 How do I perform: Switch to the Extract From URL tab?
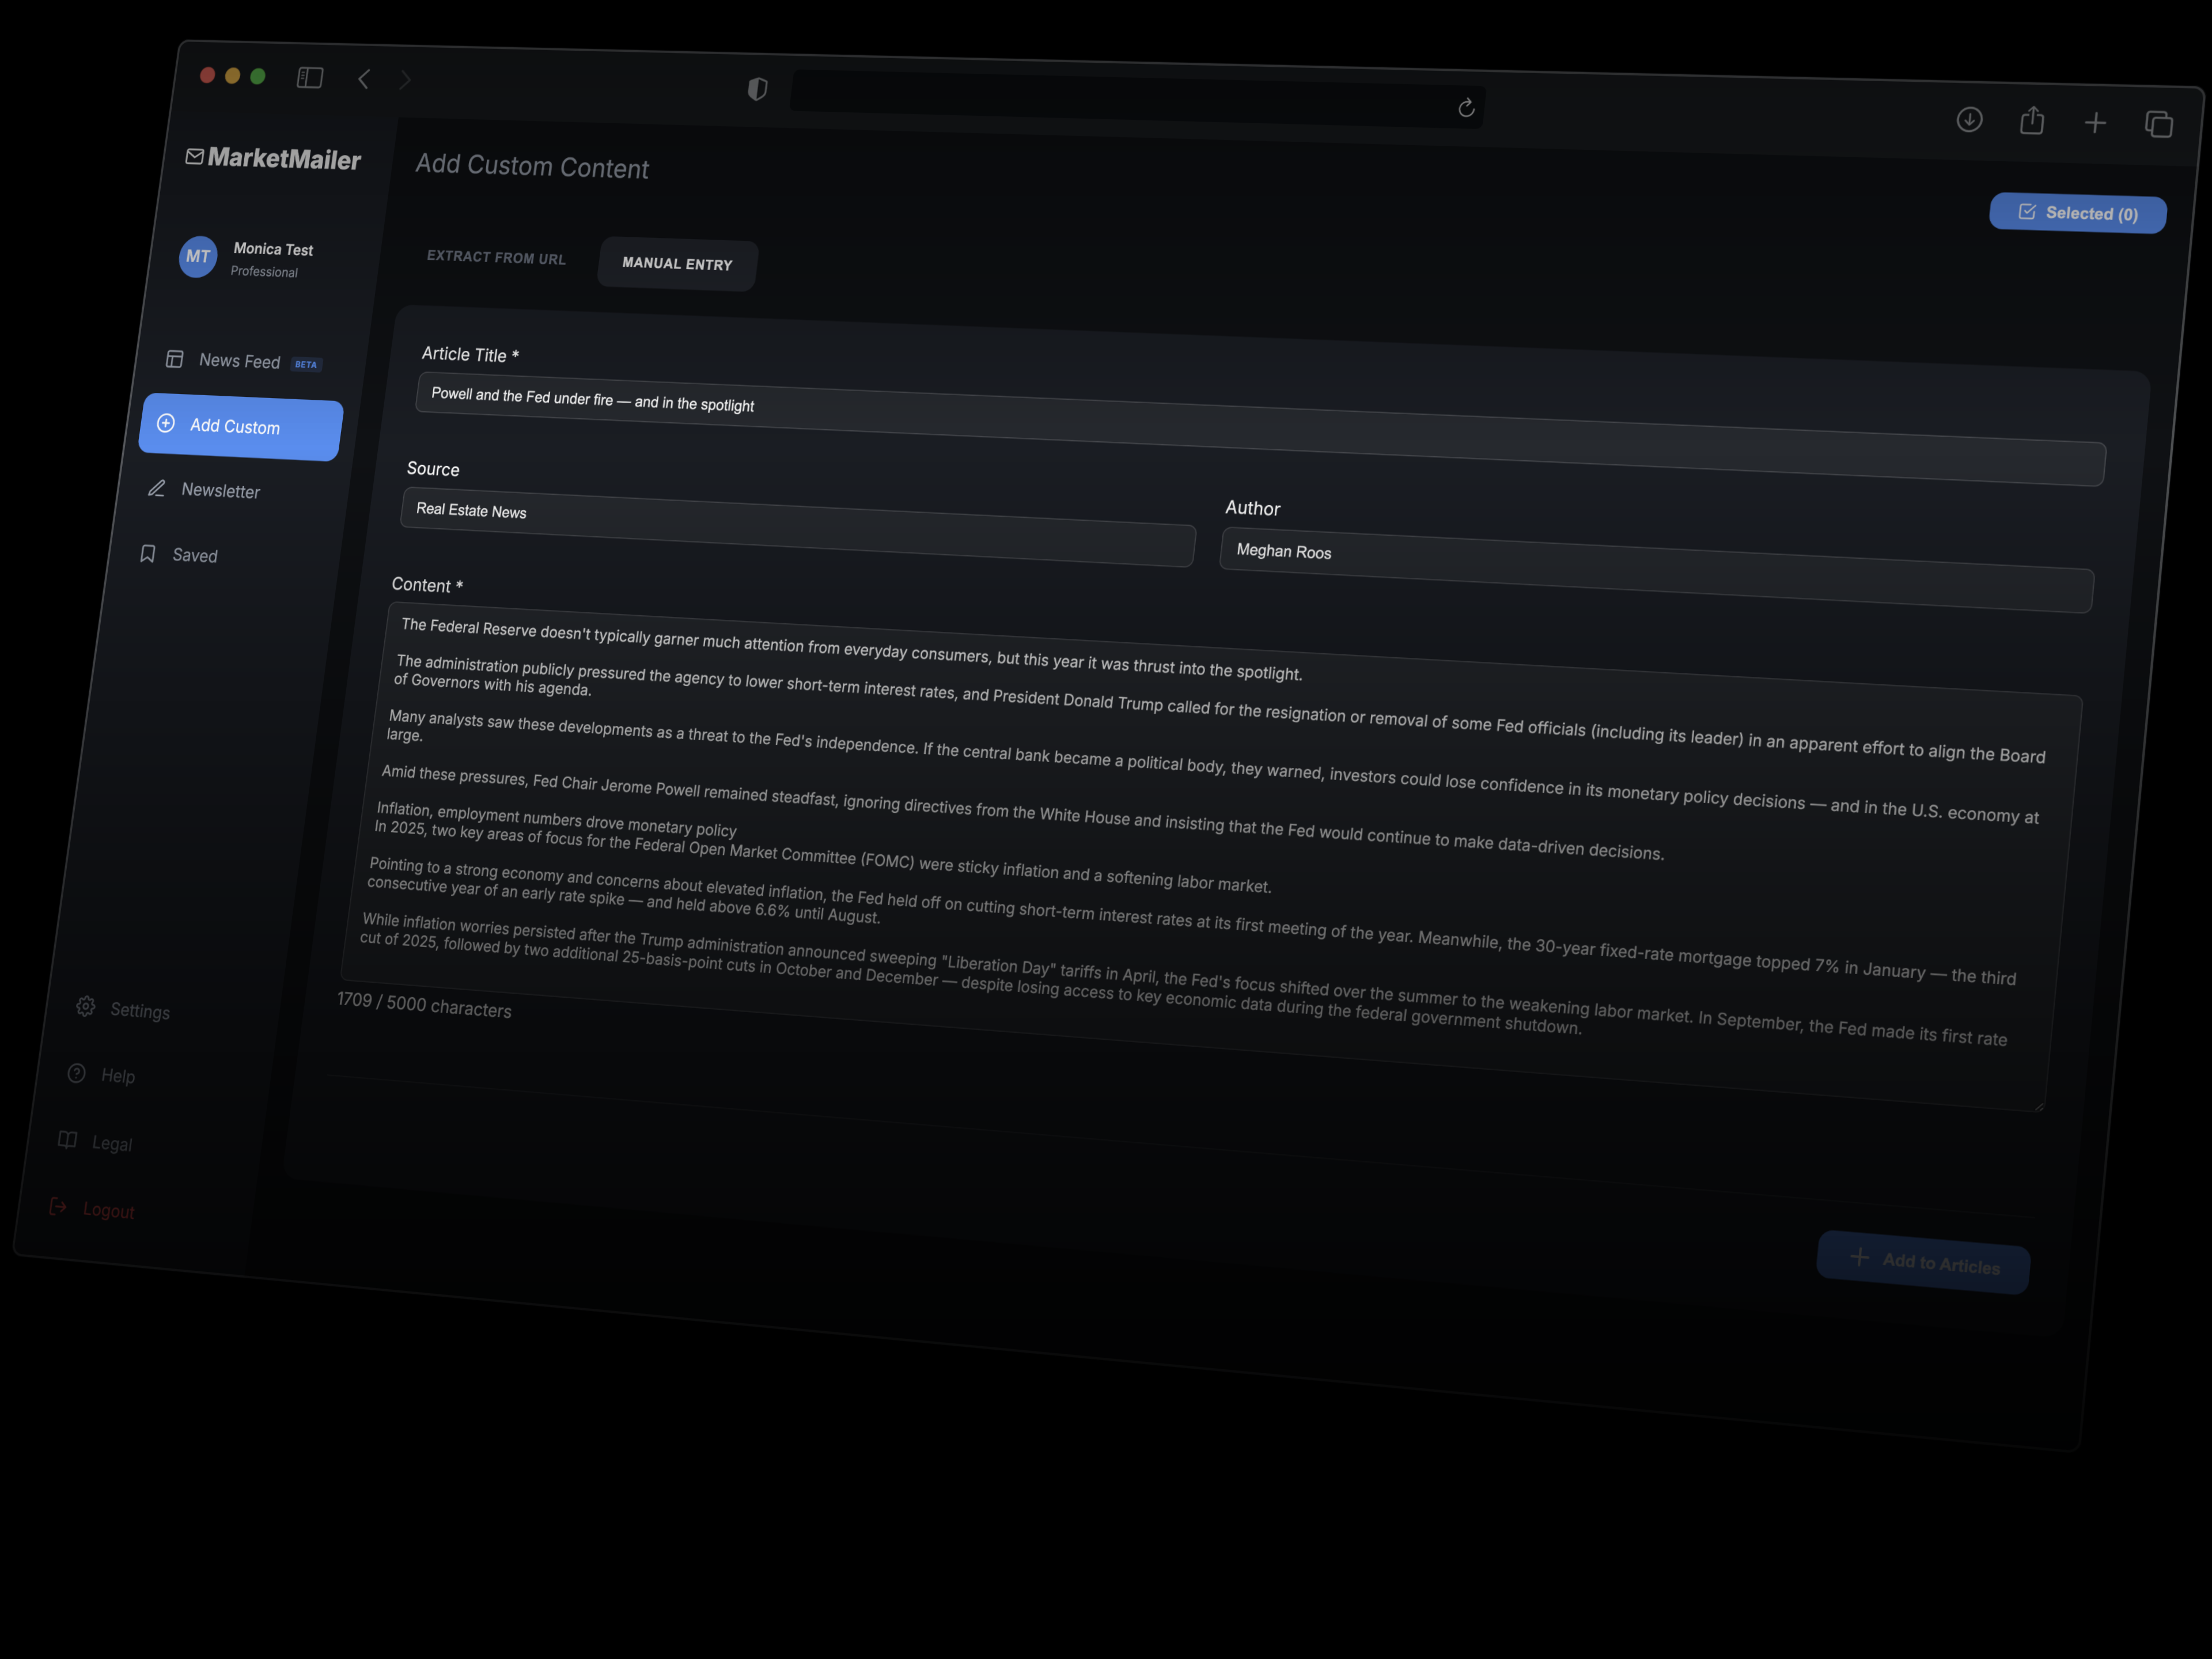point(495,257)
